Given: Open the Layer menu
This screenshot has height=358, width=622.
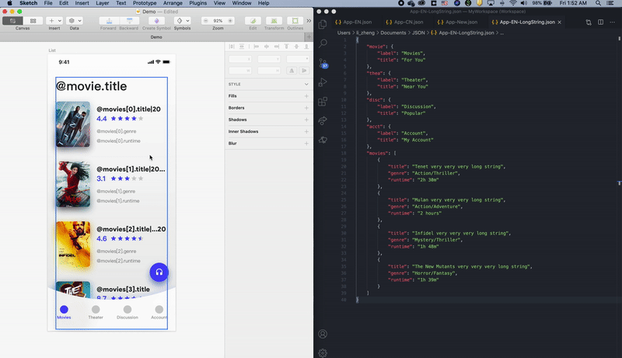Looking at the screenshot, I should [x=103, y=3].
